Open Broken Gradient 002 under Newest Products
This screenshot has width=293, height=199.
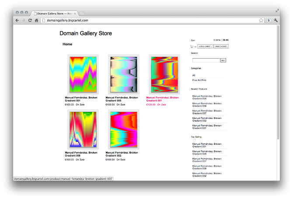pos(207,119)
